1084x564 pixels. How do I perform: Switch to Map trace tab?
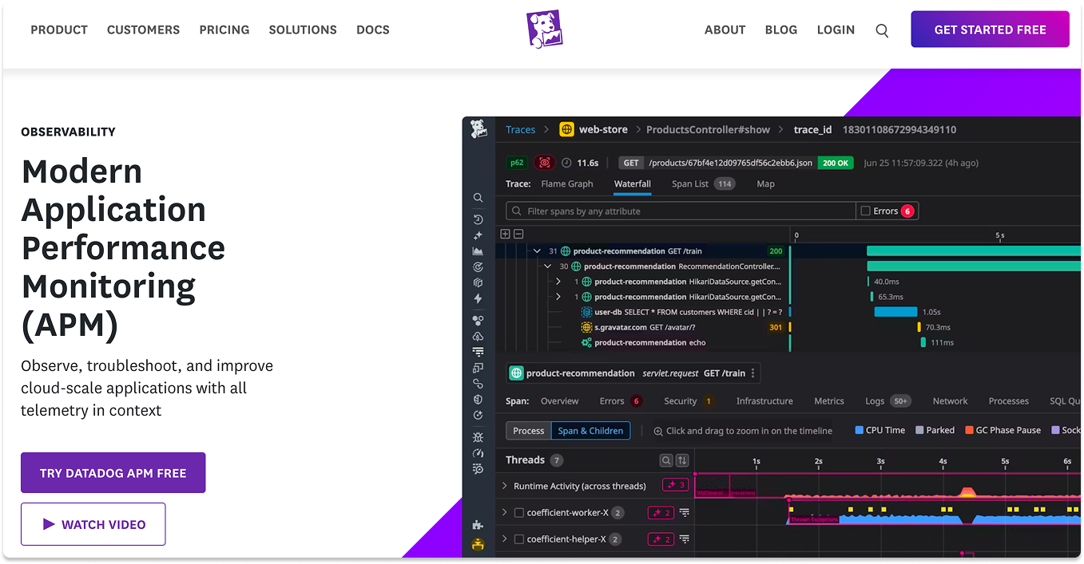click(765, 183)
